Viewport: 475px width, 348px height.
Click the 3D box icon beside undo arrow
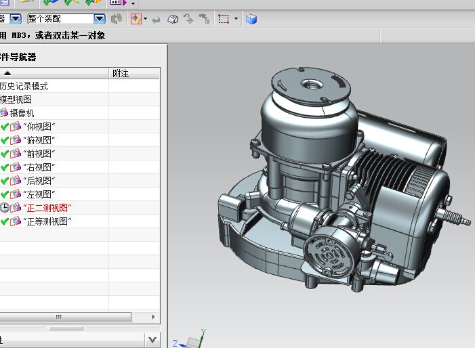coord(173,20)
